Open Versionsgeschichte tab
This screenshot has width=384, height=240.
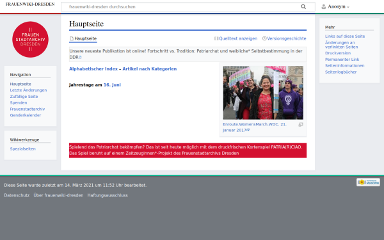click(x=284, y=38)
